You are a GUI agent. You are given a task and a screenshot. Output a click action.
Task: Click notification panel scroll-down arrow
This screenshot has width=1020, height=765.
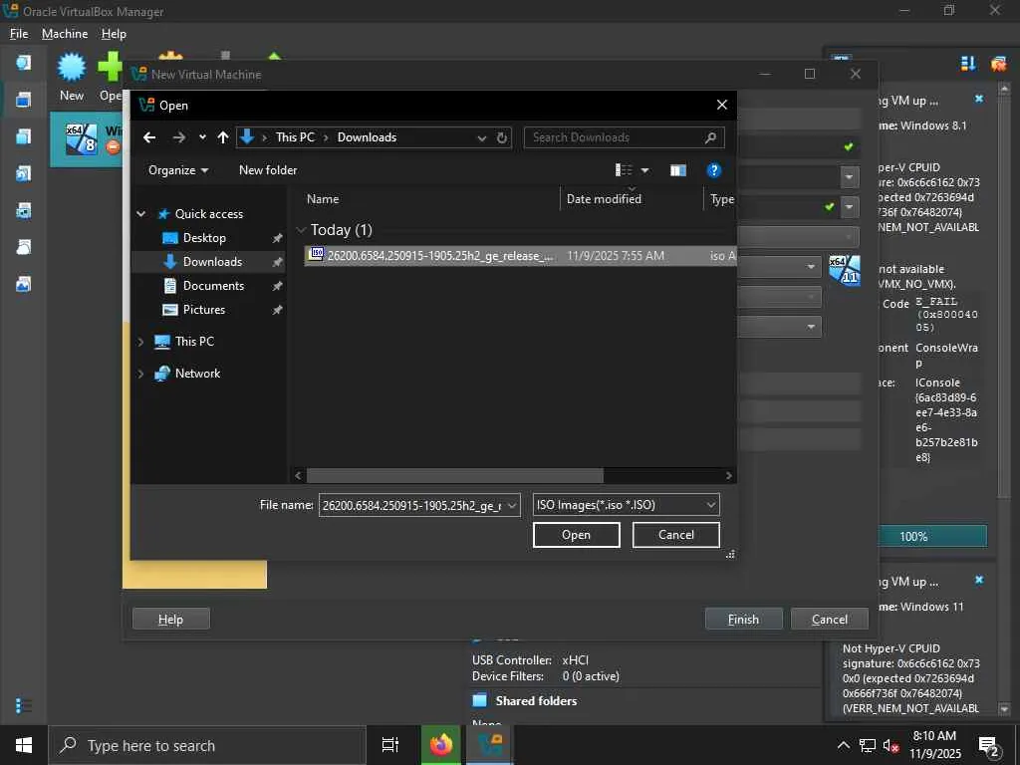pyautogui.click(x=1004, y=709)
